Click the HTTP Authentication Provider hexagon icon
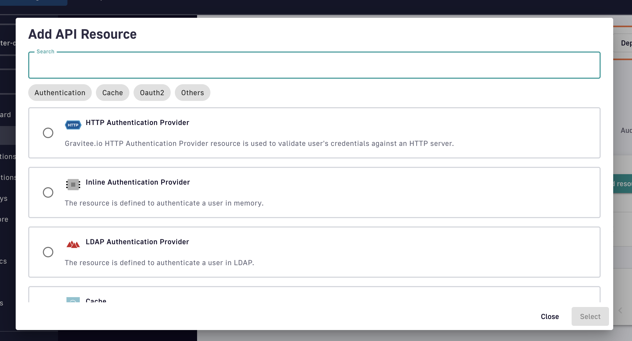632x341 pixels. (x=73, y=125)
